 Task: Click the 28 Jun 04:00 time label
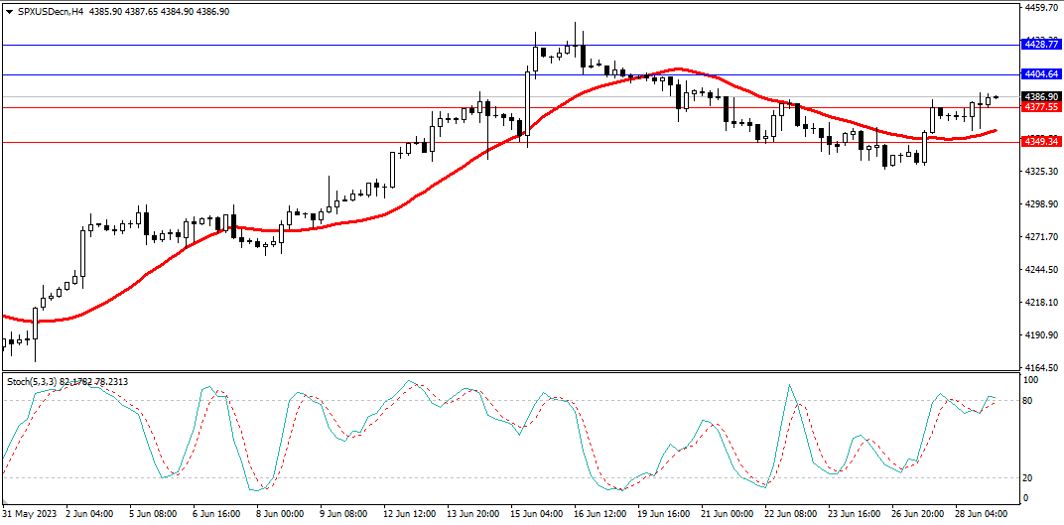coord(980,514)
